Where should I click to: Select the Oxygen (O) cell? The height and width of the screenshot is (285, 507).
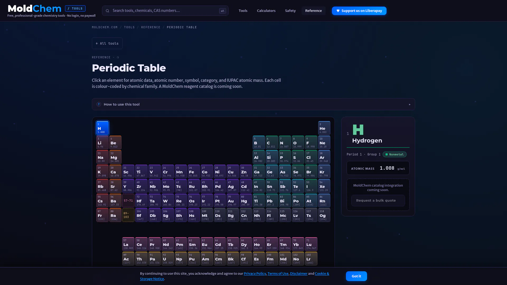point(298,142)
